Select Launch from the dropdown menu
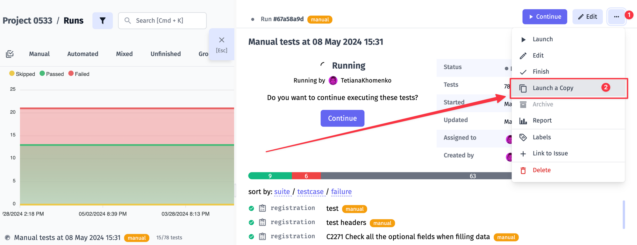 point(568,39)
